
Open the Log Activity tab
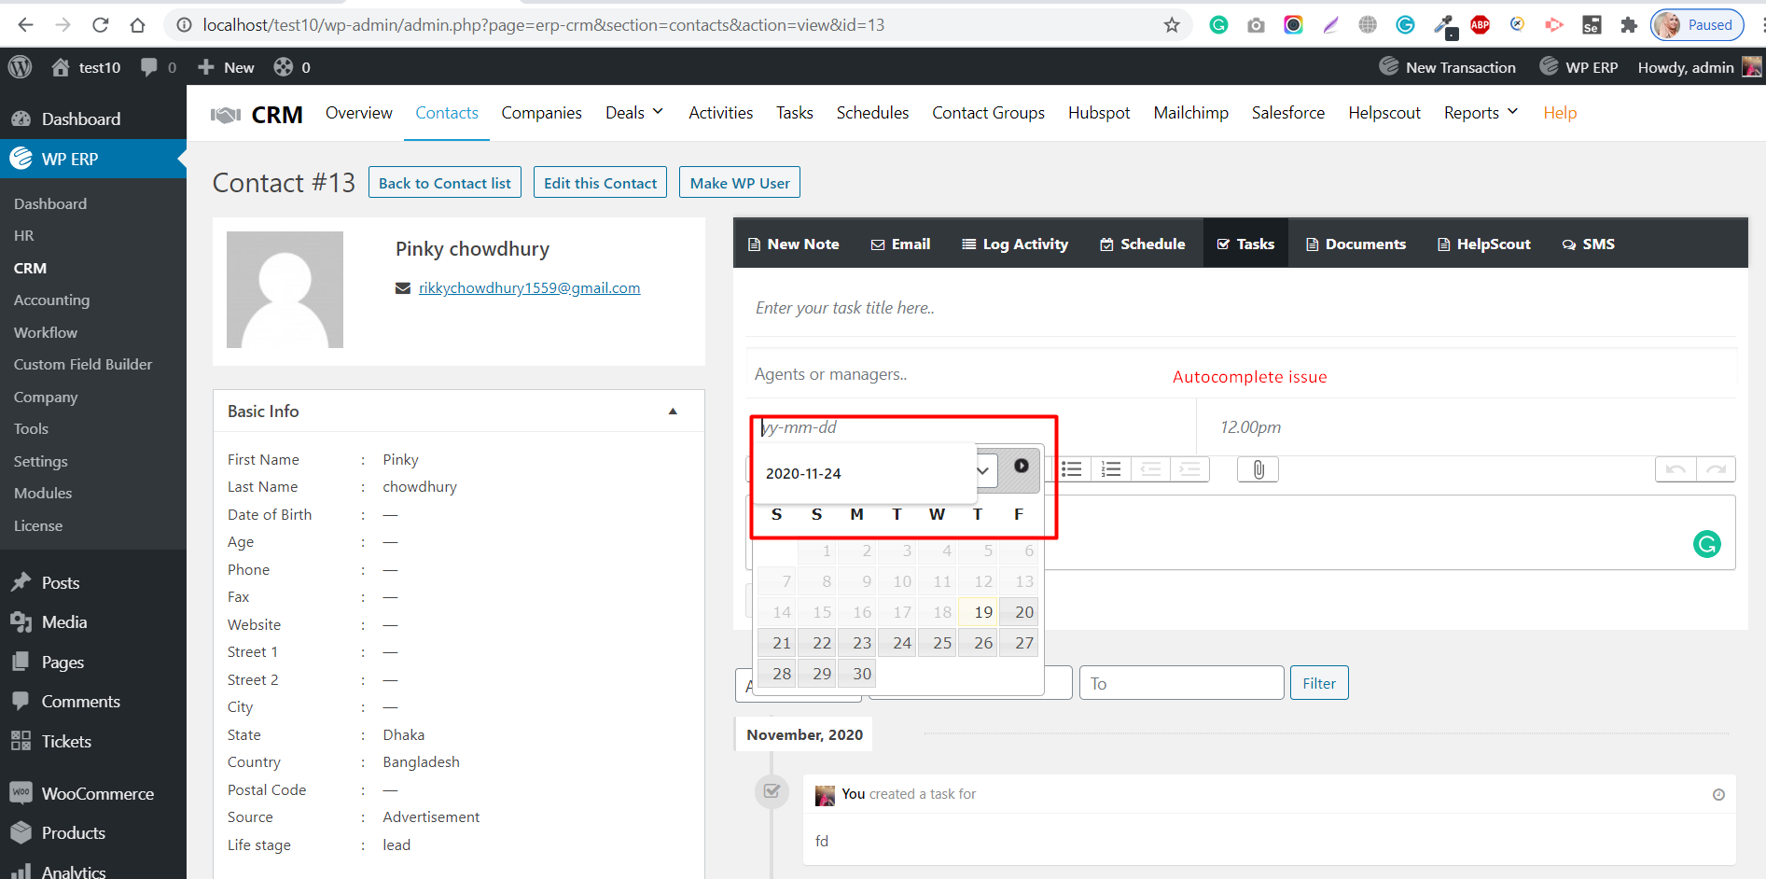click(1015, 244)
